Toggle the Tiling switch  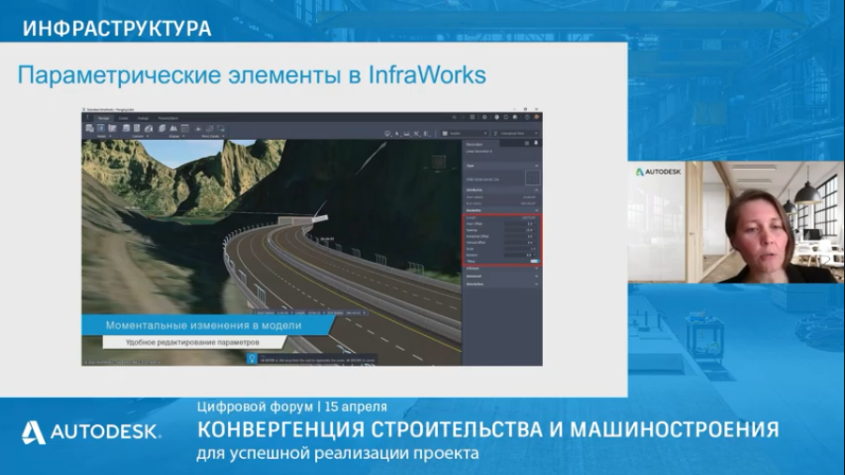click(x=535, y=261)
